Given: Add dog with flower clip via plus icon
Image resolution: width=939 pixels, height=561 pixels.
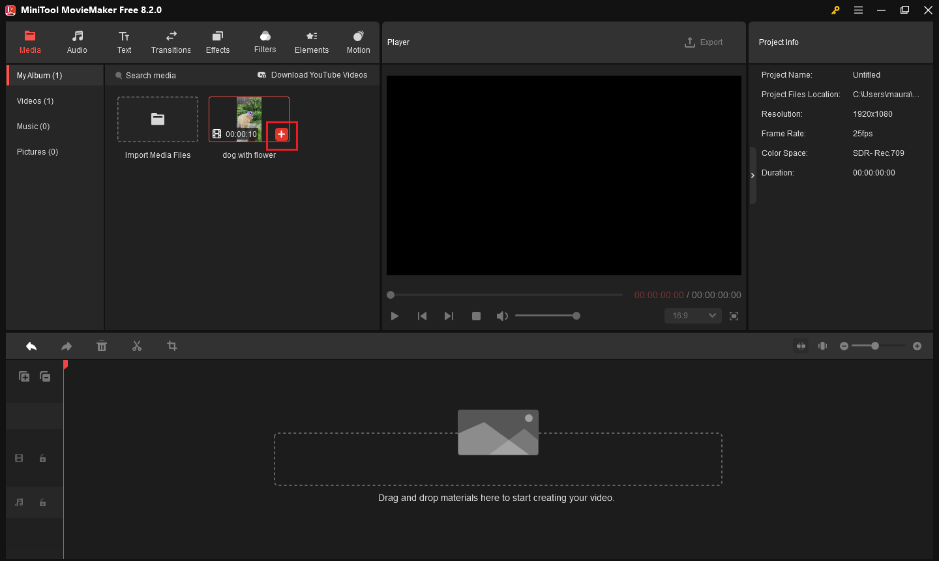Looking at the screenshot, I should click(x=281, y=134).
